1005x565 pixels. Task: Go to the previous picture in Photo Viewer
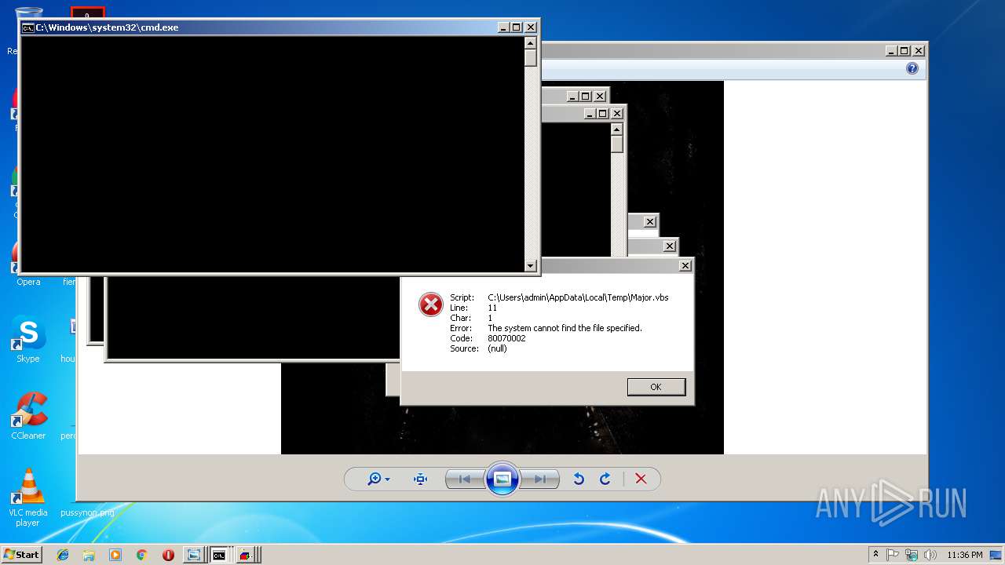coord(465,479)
